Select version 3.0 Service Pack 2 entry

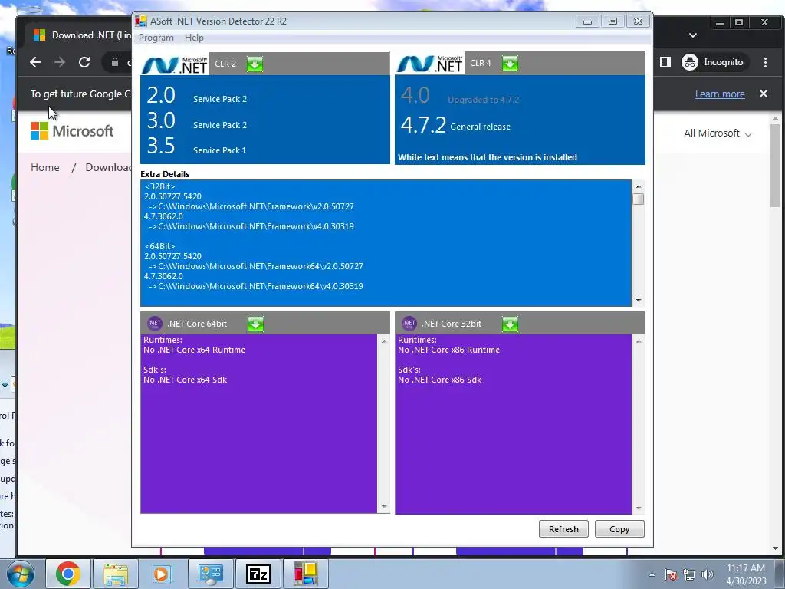click(197, 121)
